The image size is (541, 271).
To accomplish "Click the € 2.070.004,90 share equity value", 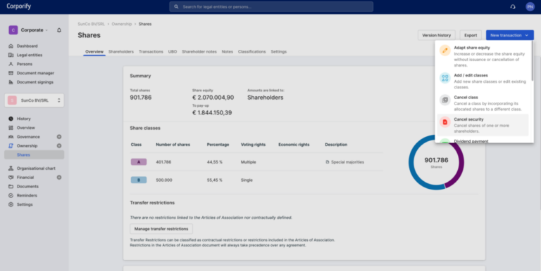I will 213,98.
